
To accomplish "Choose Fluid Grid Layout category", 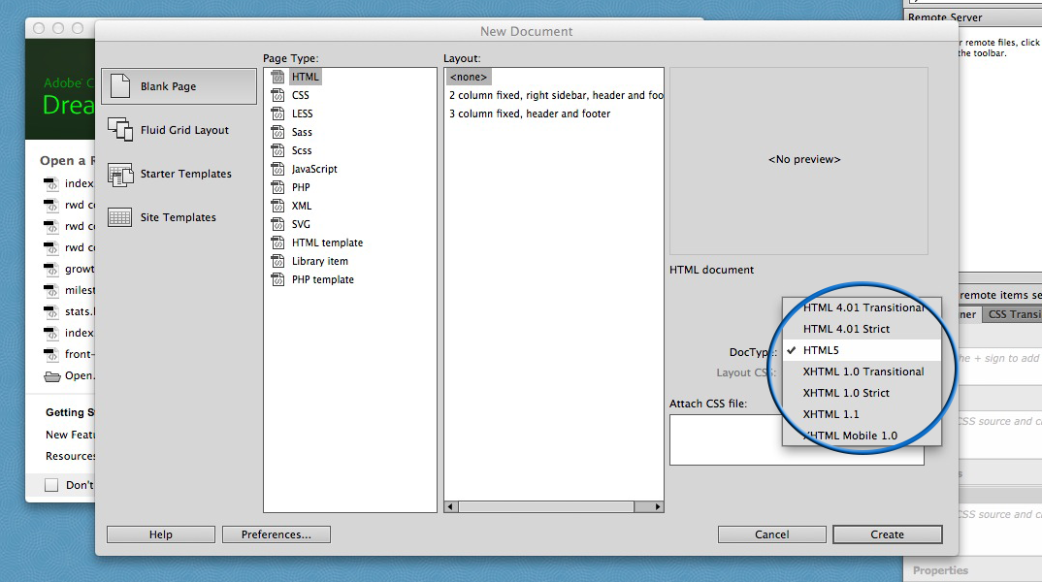I will pyautogui.click(x=168, y=130).
